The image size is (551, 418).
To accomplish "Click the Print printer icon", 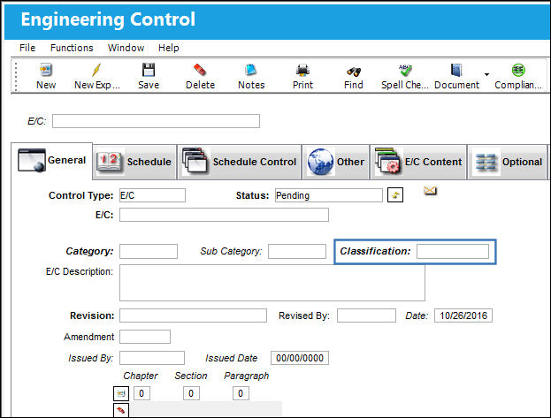I will tap(302, 70).
